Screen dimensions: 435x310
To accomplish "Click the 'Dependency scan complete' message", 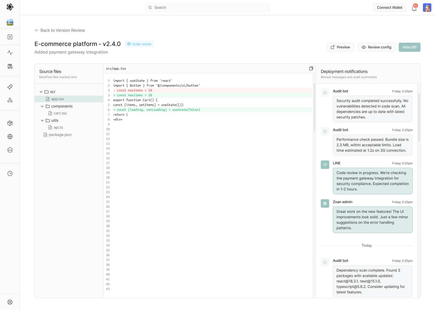I will point(373,281).
